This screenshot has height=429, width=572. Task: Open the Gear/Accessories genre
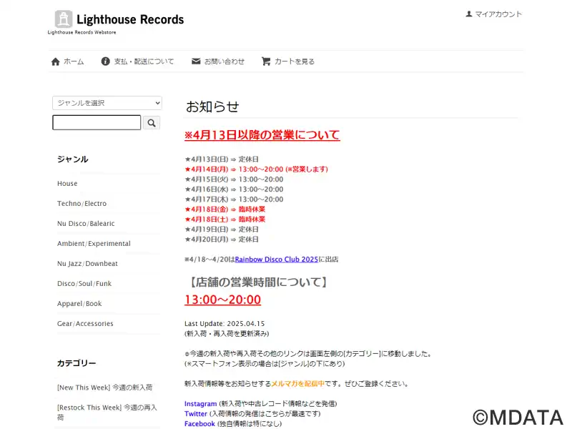pyautogui.click(x=85, y=324)
